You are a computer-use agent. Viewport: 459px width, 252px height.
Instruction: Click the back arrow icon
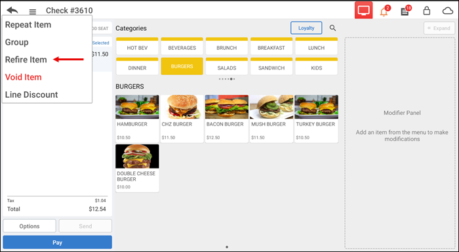pyautogui.click(x=12, y=10)
